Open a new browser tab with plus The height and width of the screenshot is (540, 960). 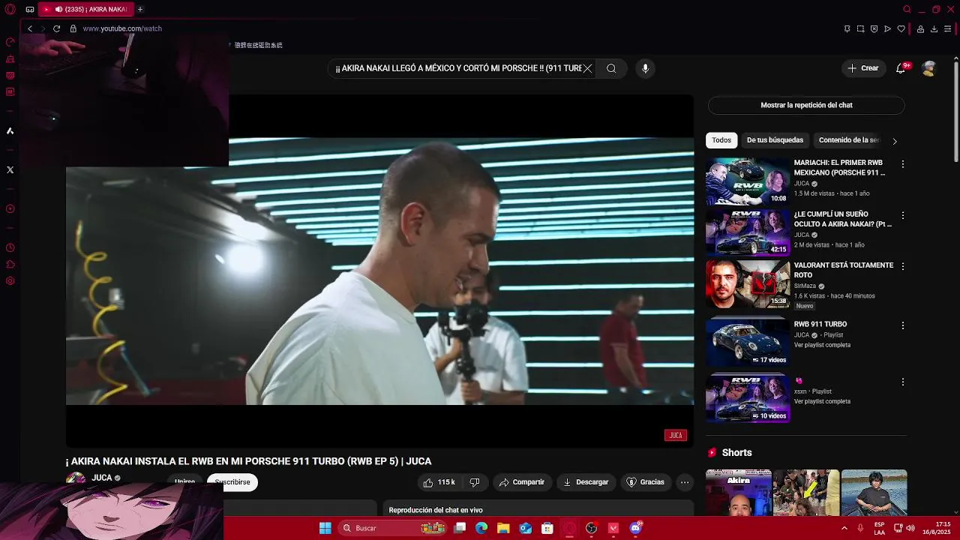coord(140,9)
